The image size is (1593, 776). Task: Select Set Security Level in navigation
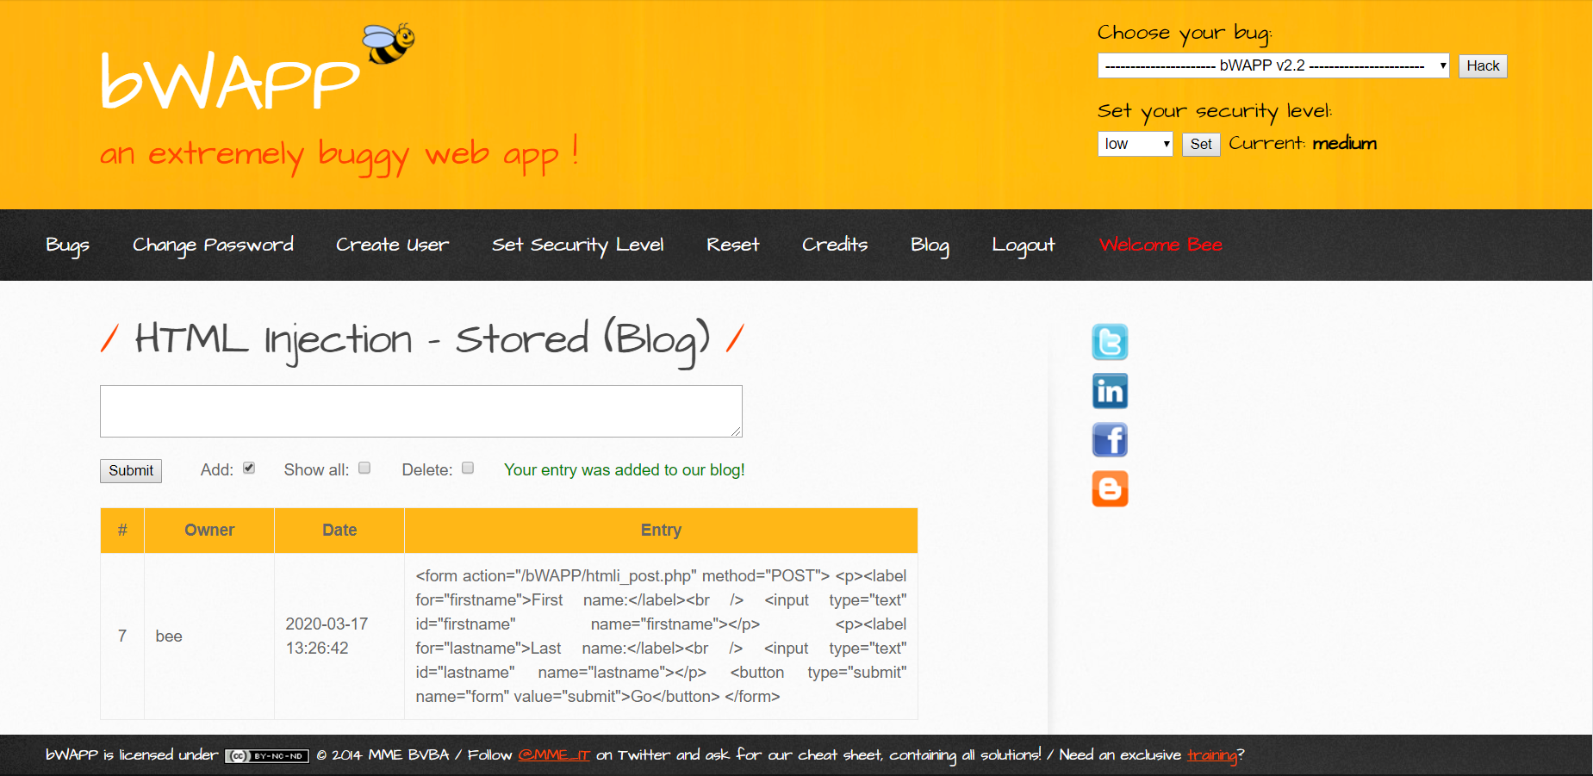577,245
